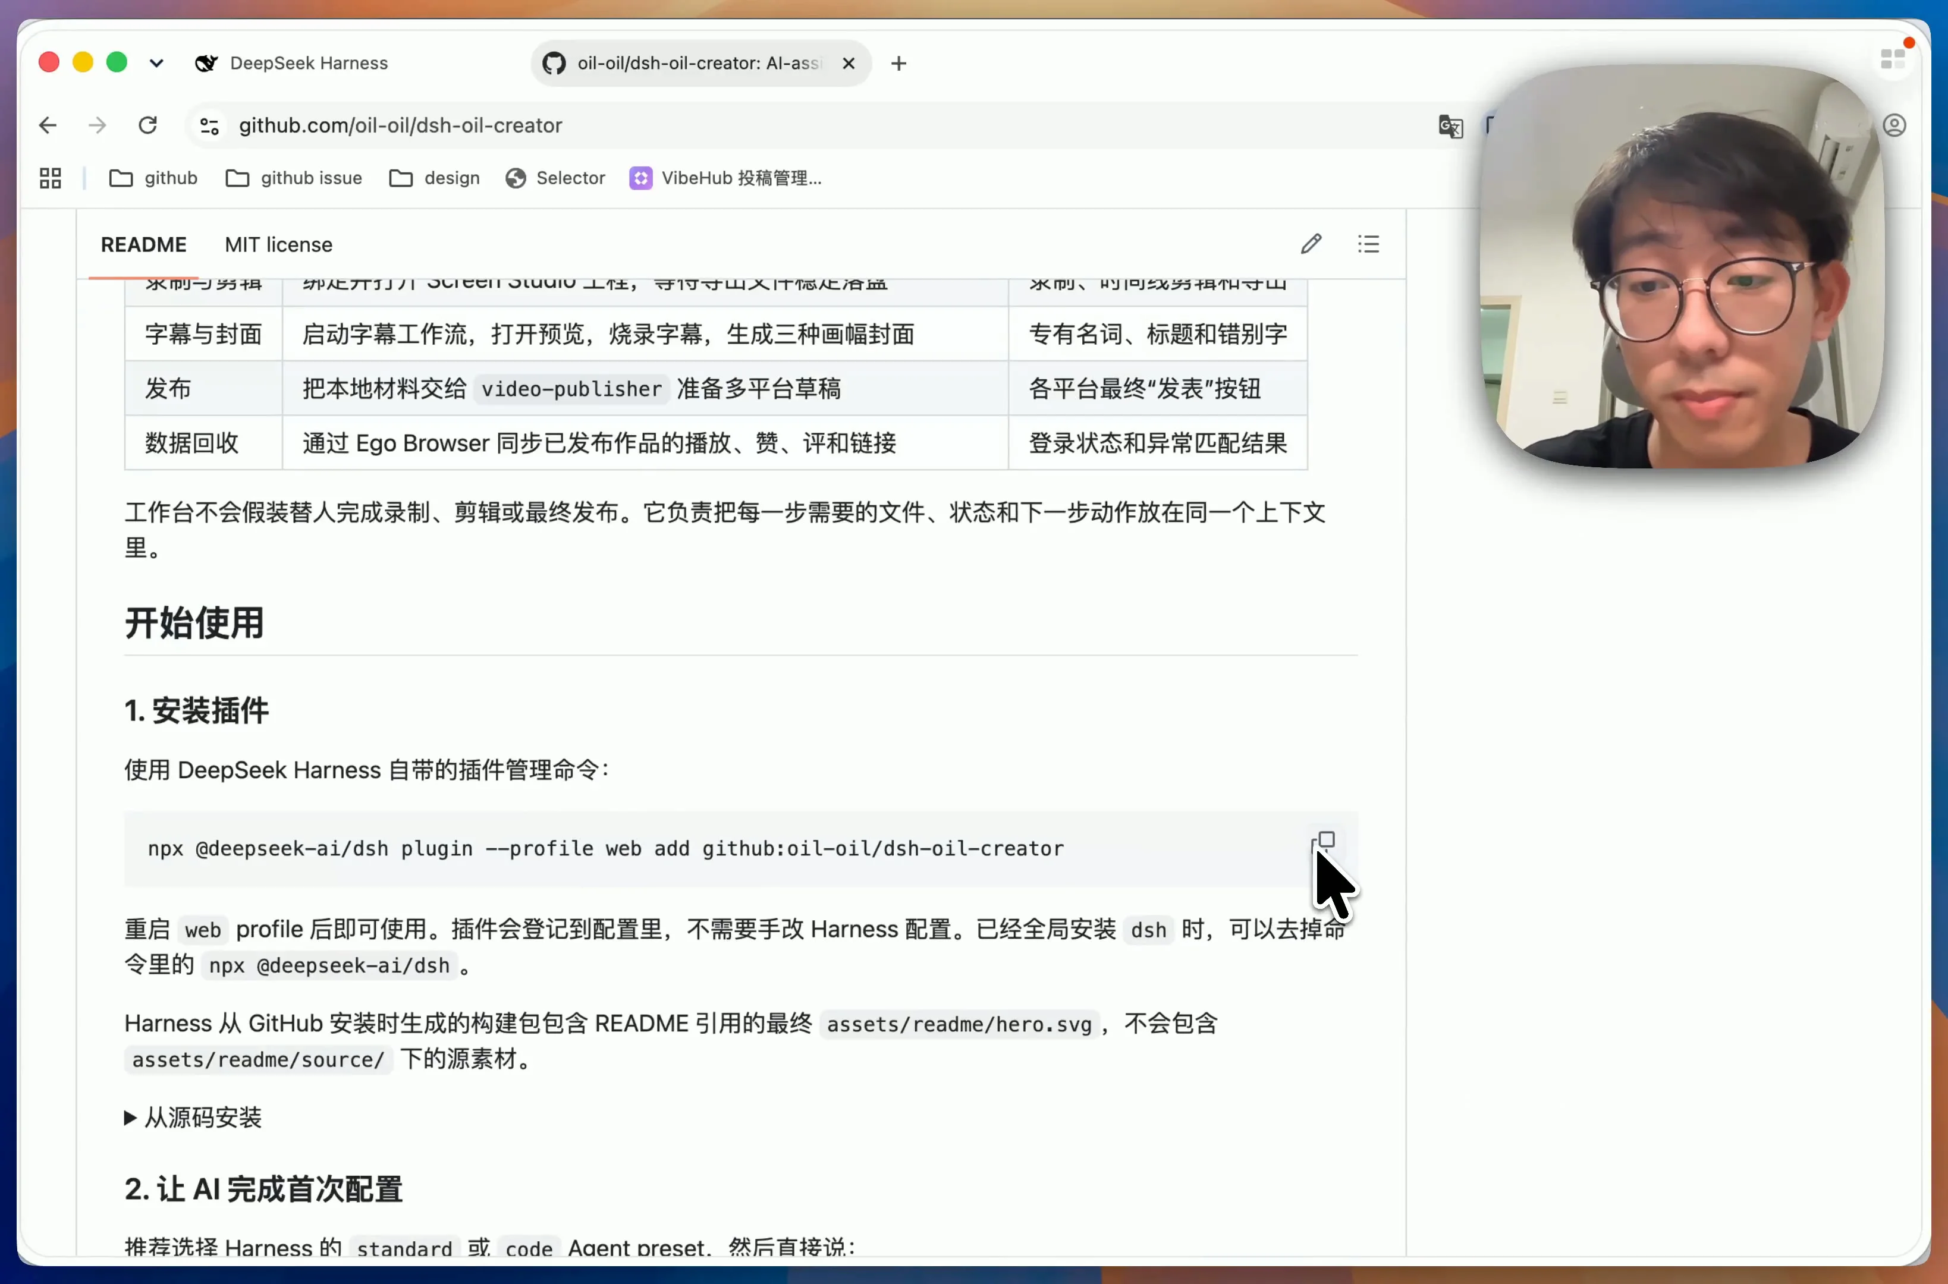
Task: Go back to the previous page
Action: [48, 125]
